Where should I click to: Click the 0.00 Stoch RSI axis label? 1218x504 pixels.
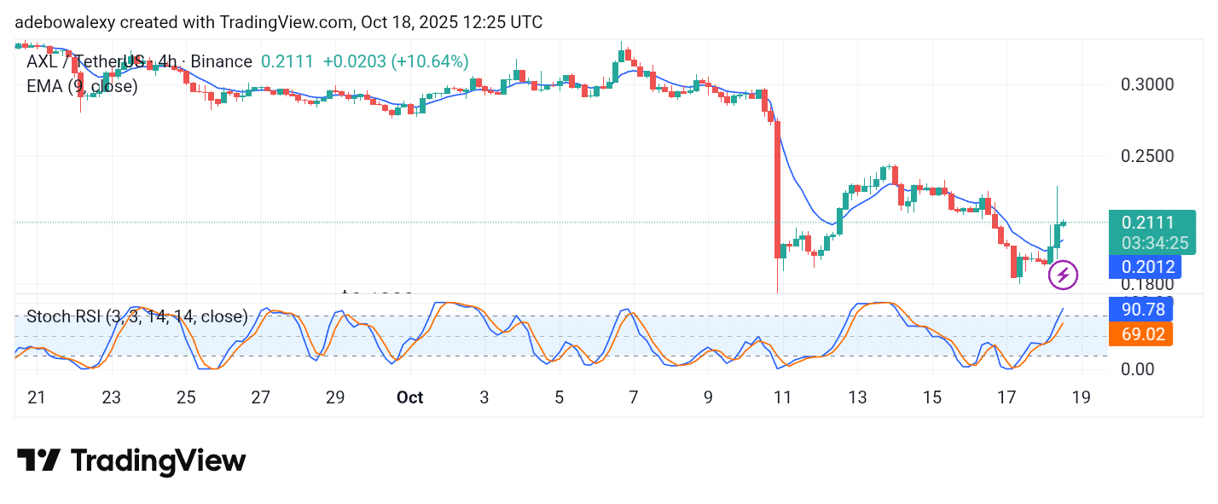1136,368
